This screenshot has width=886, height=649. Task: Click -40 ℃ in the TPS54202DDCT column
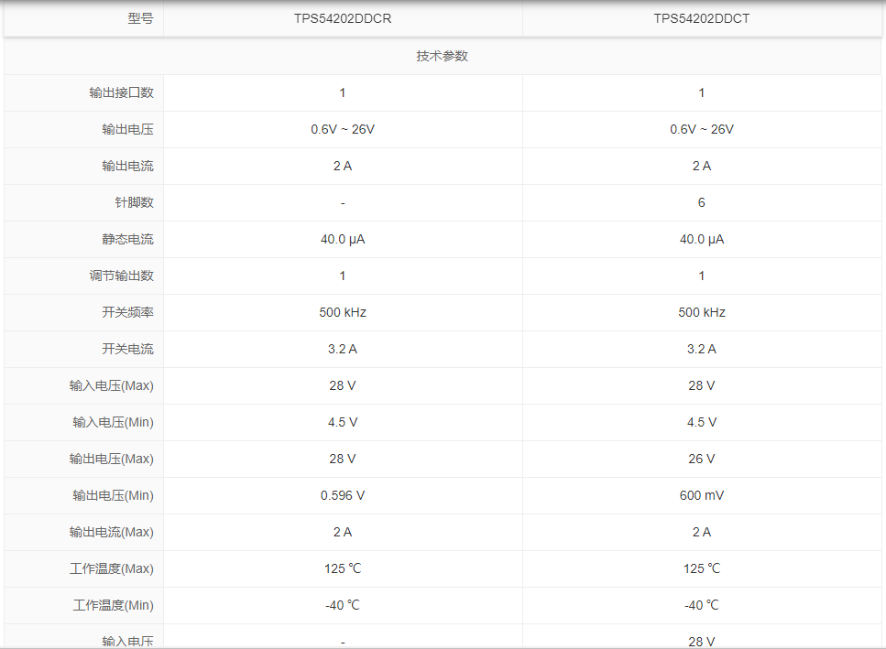pos(701,606)
